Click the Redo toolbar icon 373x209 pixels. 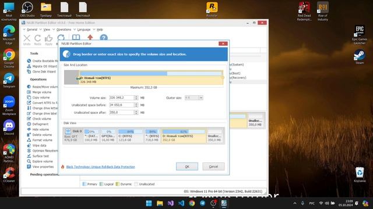click(x=37, y=40)
